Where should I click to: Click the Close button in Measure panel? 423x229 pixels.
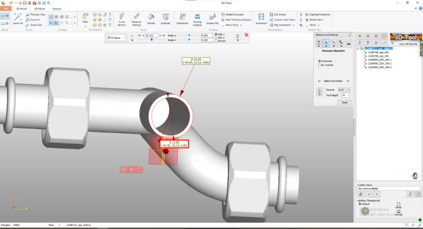pyautogui.click(x=344, y=102)
